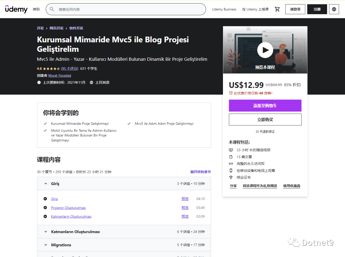This screenshot has height=257, width=345.
Task: Collapse the Giriş section
Action: click(46, 184)
